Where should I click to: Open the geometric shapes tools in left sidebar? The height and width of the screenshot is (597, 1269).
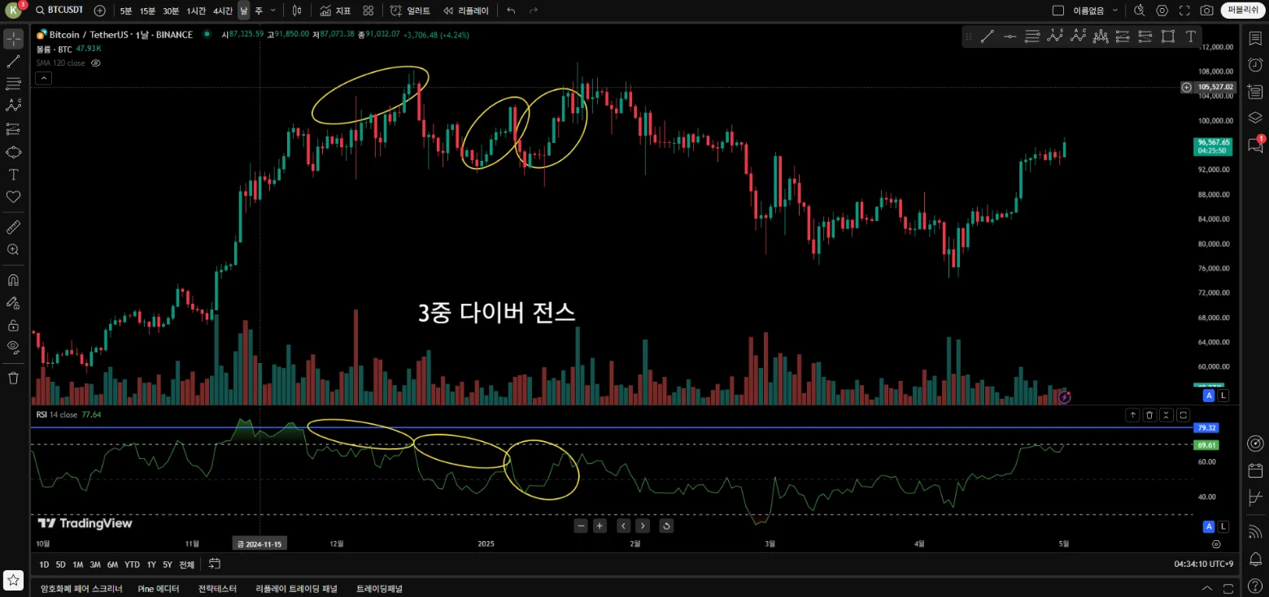tap(14, 152)
